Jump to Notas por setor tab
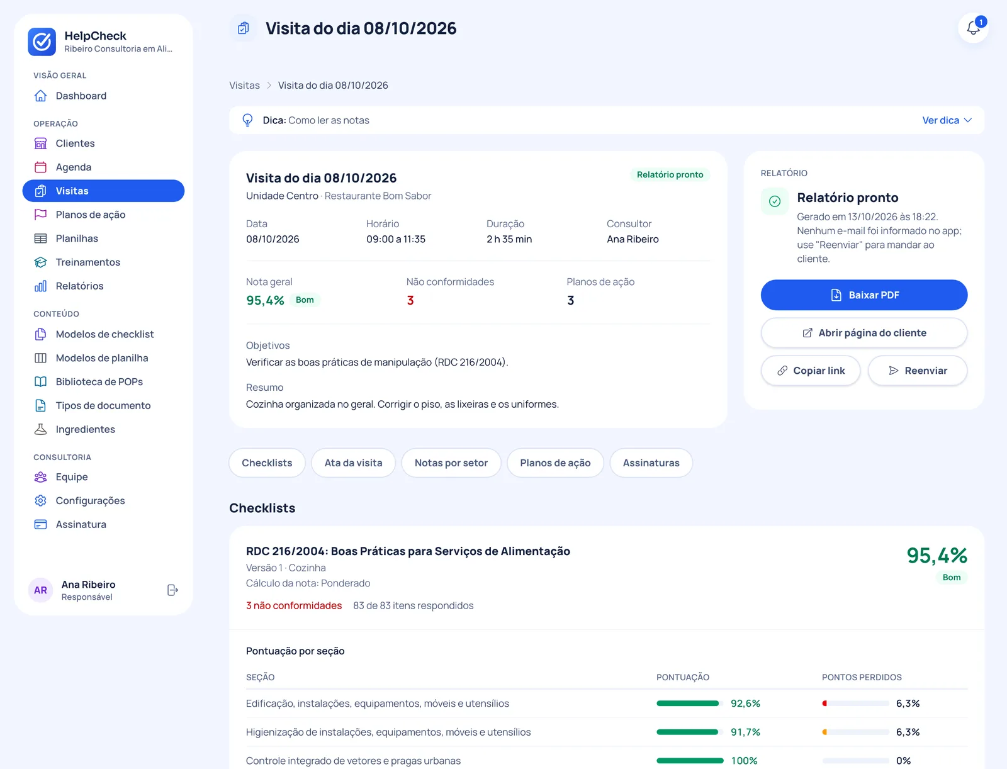1007x769 pixels. (x=451, y=463)
